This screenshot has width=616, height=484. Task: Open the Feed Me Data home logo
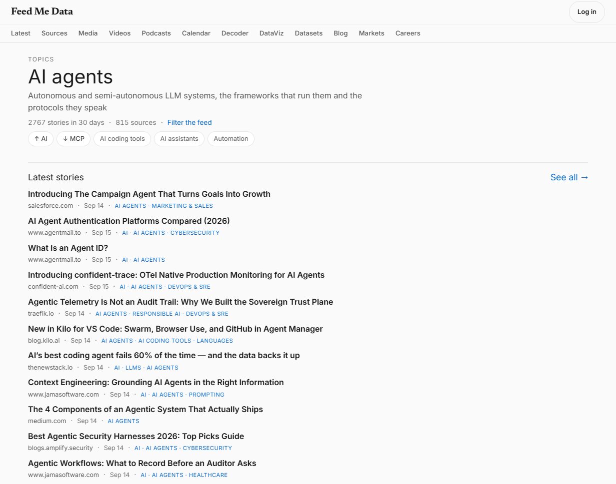point(42,11)
